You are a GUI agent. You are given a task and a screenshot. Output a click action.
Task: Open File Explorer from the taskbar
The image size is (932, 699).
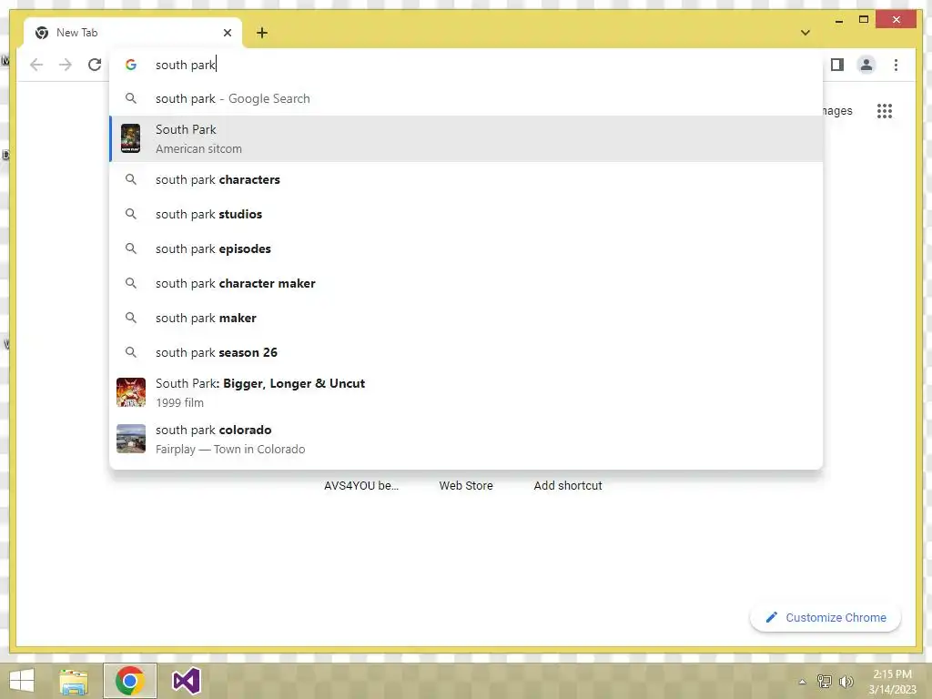click(x=74, y=681)
